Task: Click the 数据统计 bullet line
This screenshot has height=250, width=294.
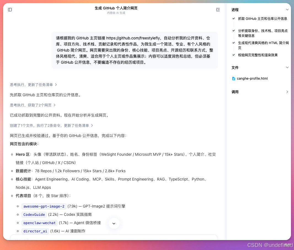Action: pyautogui.click(x=71, y=171)
